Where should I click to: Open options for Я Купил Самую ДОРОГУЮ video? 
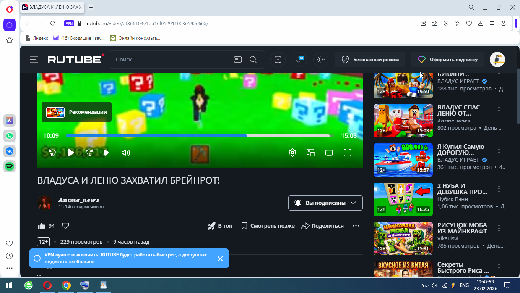coord(499,150)
